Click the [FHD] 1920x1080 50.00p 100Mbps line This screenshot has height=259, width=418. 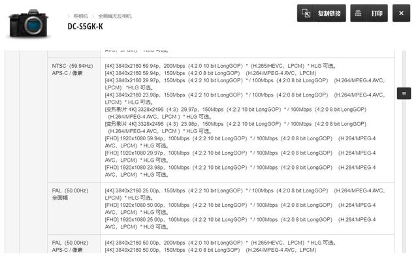[240, 209]
